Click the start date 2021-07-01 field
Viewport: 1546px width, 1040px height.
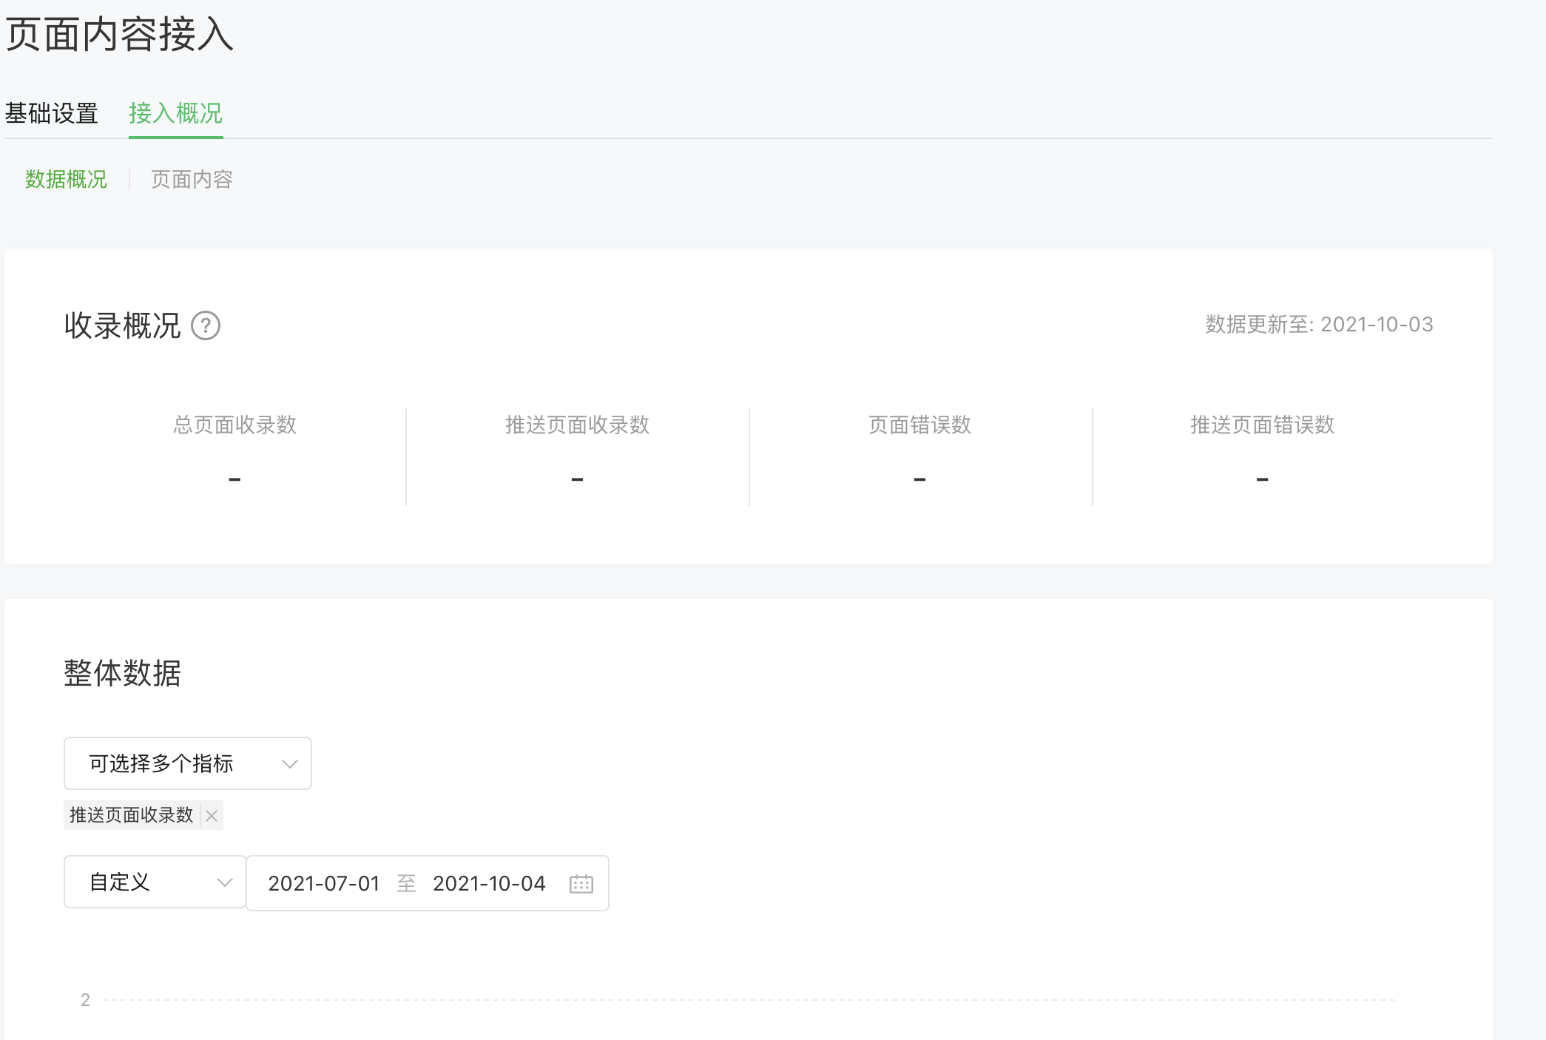pyautogui.click(x=323, y=883)
